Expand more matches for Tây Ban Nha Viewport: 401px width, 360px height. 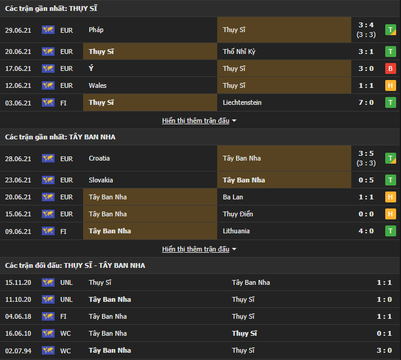195,249
